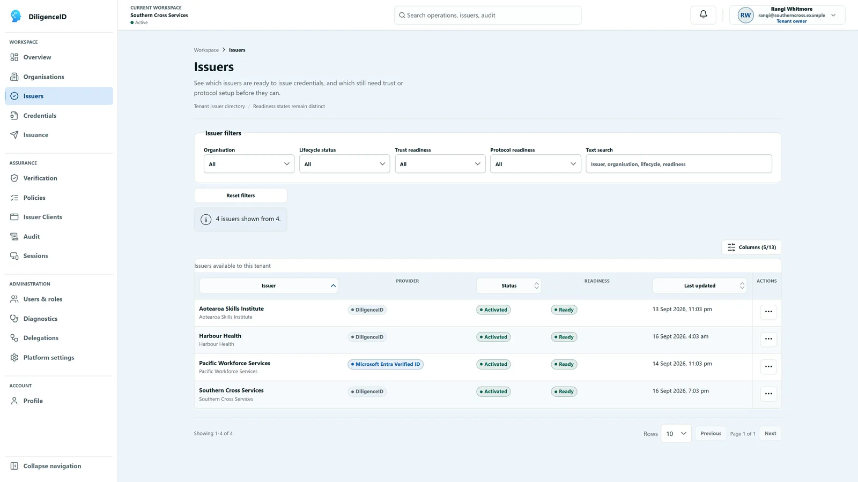The image size is (858, 482).
Task: Click the Reset filters button
Action: click(x=240, y=195)
